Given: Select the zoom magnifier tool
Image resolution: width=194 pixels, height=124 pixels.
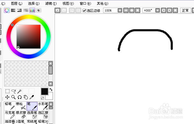Looking at the screenshot, I should 14,97.
